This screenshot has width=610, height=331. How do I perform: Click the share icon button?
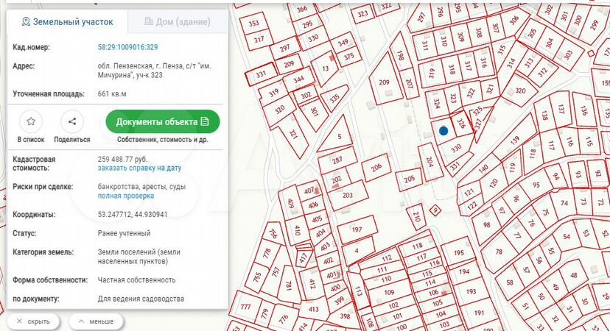71,121
